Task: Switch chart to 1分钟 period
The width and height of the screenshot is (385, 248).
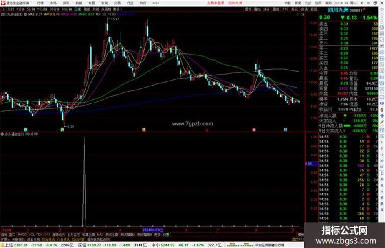Action: coord(20,9)
